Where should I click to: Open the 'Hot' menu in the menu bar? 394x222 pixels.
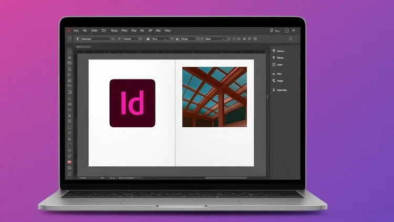pos(76,31)
